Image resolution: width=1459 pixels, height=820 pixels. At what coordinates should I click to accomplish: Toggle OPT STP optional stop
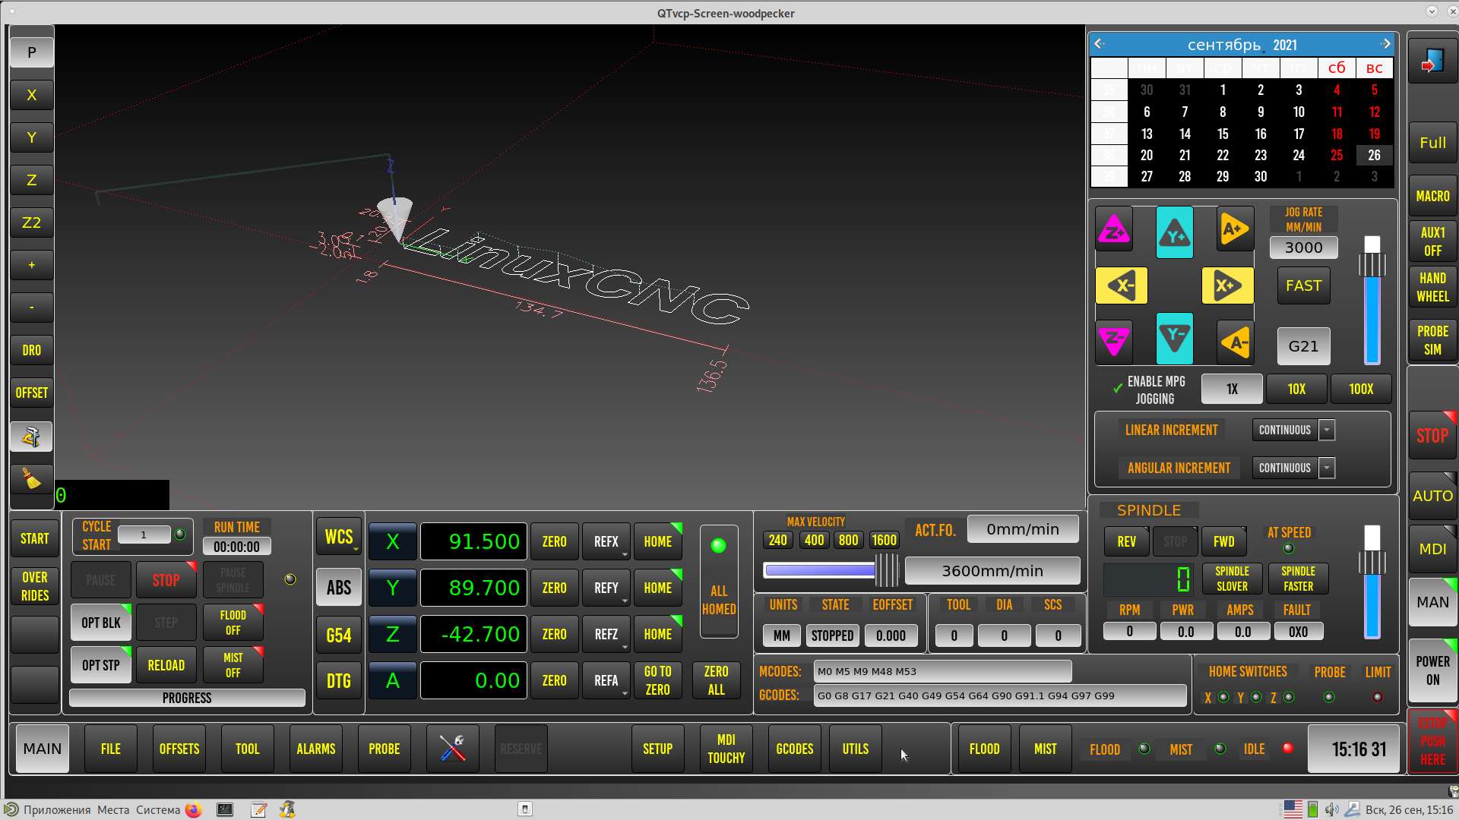(101, 665)
